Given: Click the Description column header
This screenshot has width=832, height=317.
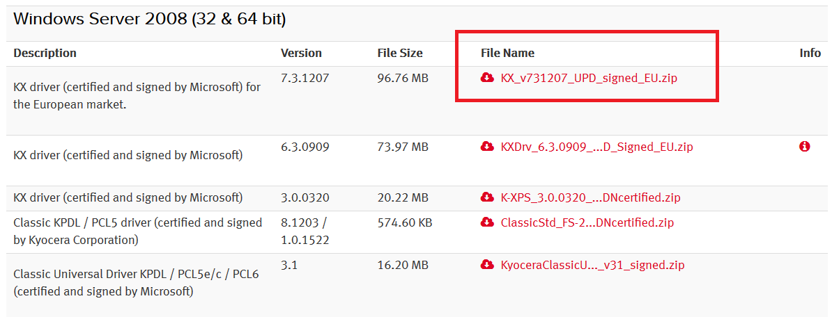Looking at the screenshot, I should coord(45,53).
